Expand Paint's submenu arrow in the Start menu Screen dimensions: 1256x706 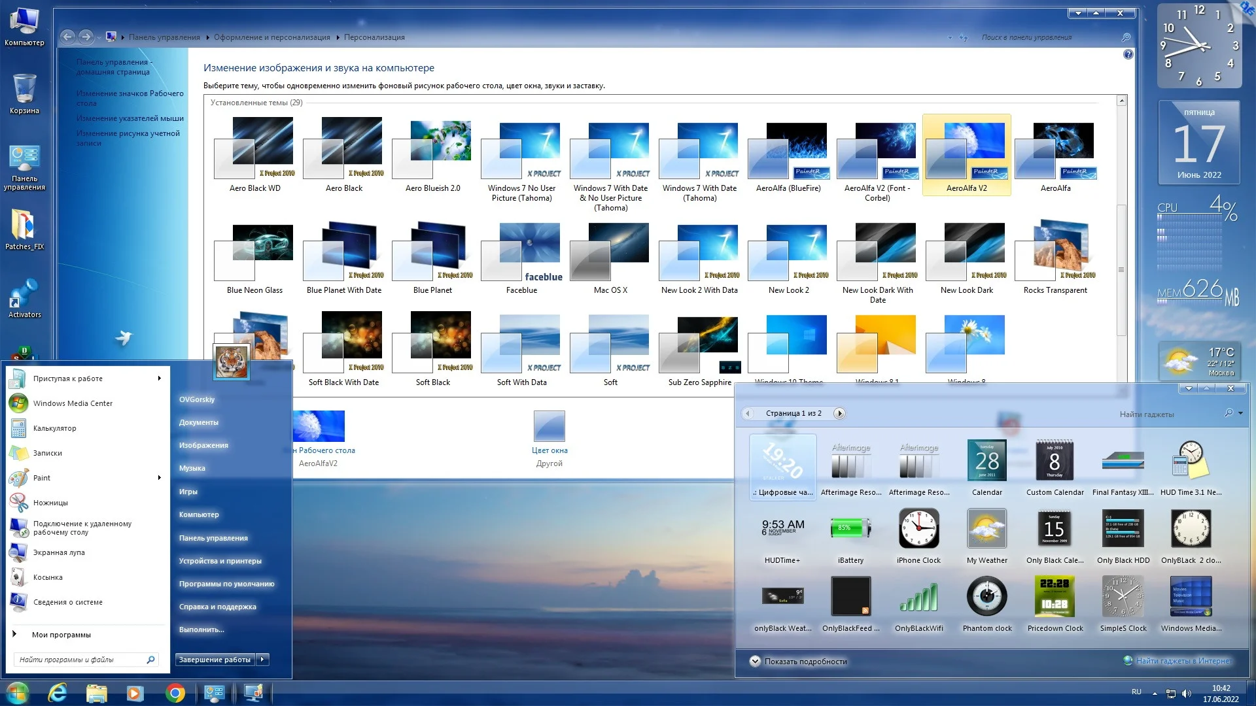159,478
